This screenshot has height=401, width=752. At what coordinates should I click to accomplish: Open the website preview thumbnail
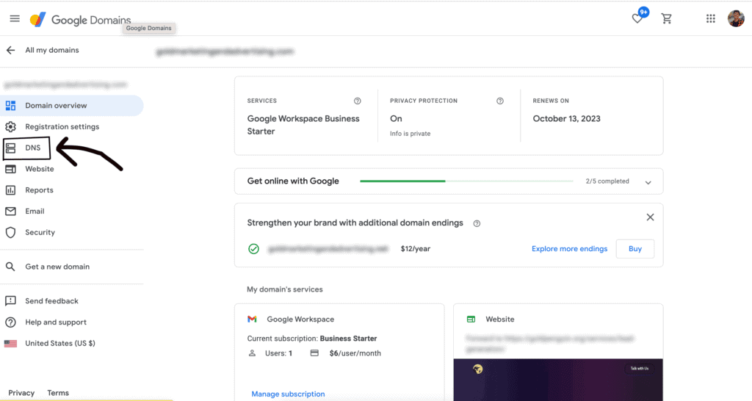[x=558, y=380]
